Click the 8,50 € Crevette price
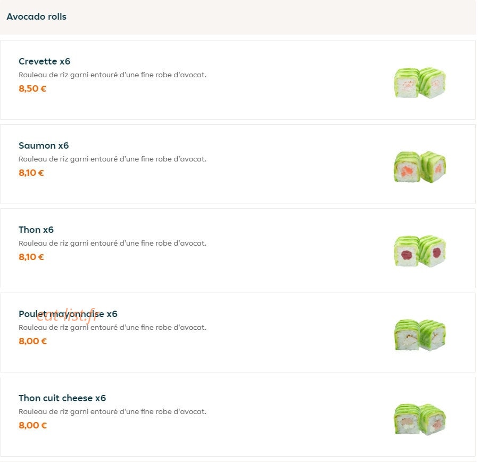The width and height of the screenshot is (481, 462). 32,89
